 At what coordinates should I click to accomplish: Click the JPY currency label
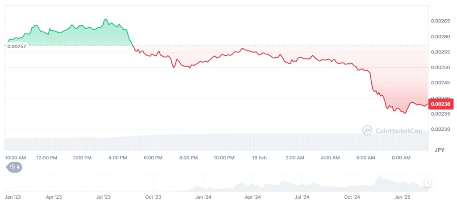click(439, 150)
